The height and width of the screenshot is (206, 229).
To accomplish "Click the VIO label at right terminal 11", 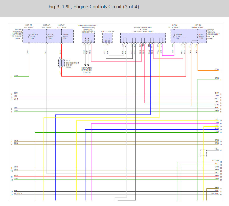I will (x=217, y=123).
